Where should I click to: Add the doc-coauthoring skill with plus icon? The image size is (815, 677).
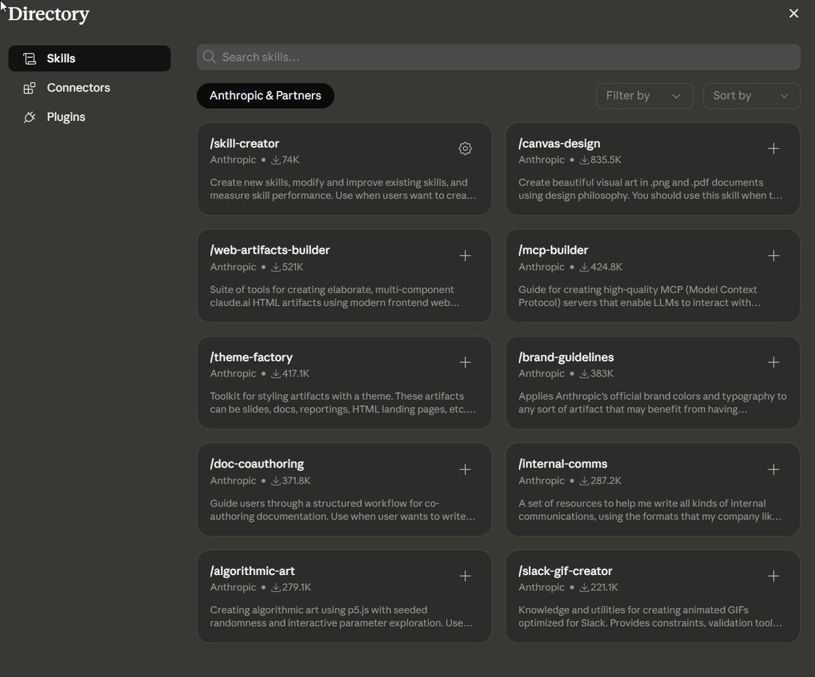coord(465,469)
